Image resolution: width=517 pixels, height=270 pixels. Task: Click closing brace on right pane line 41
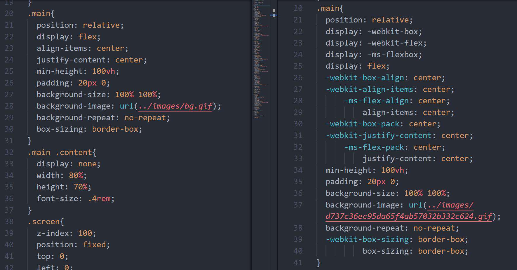point(319,263)
